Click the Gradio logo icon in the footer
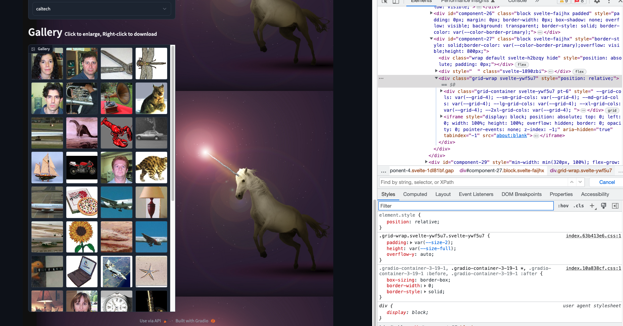The image size is (623, 326). tap(213, 321)
